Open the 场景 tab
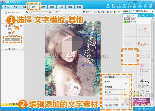Screen dimensions: 155x111 (52, 7)
